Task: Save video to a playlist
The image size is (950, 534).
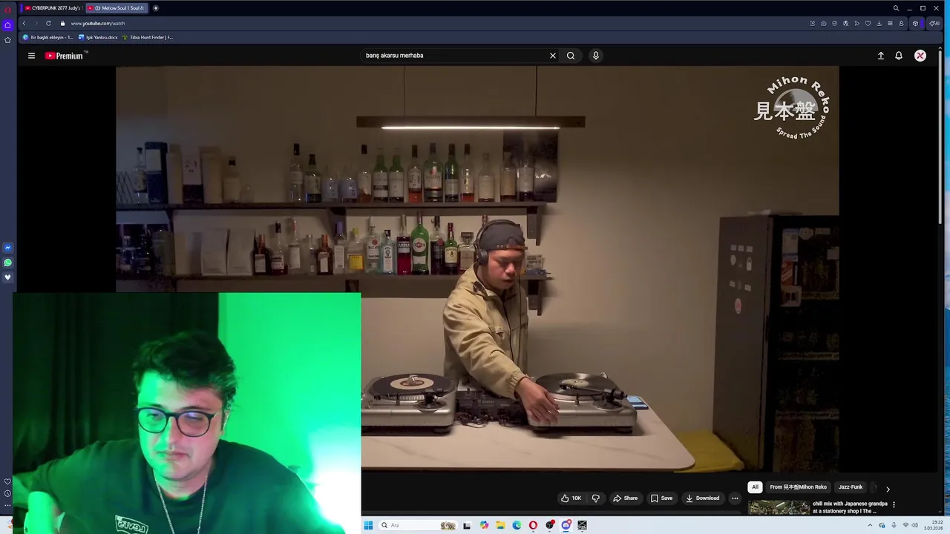Action: 661,498
